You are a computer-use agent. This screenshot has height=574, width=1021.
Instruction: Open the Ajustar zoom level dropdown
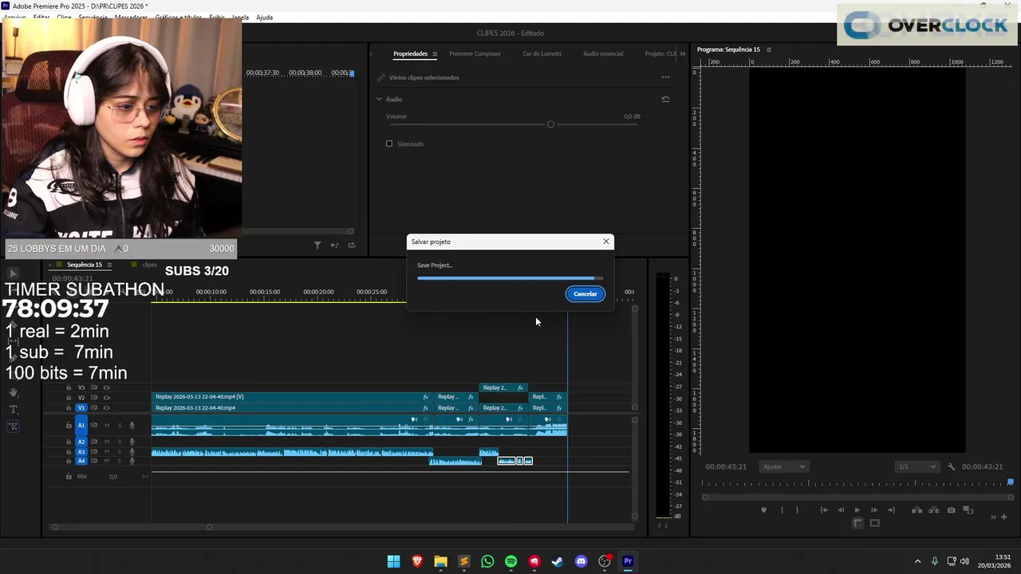click(x=784, y=466)
